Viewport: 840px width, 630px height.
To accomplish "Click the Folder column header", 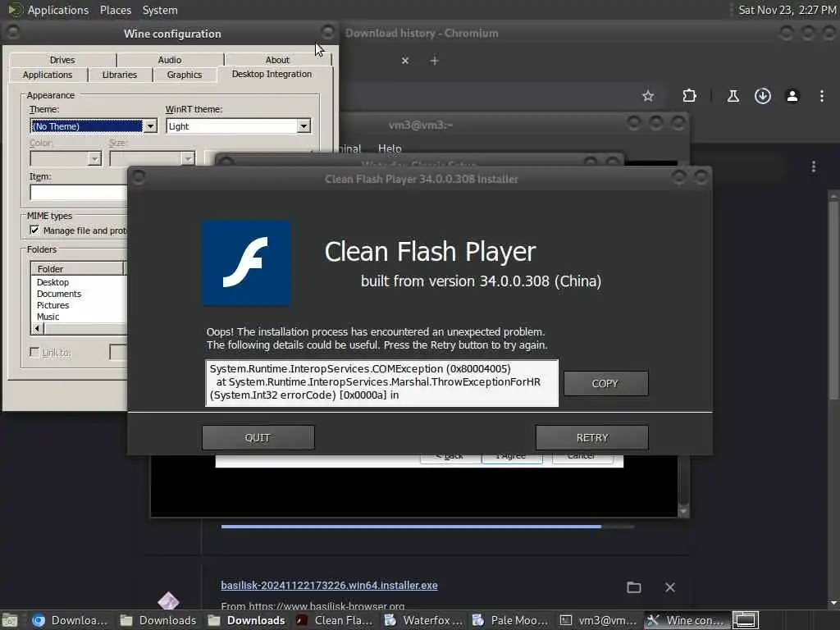I will 77,268.
